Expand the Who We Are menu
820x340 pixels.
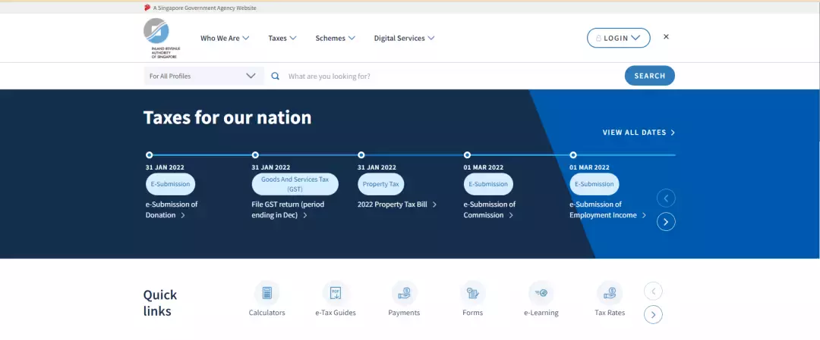coord(225,38)
